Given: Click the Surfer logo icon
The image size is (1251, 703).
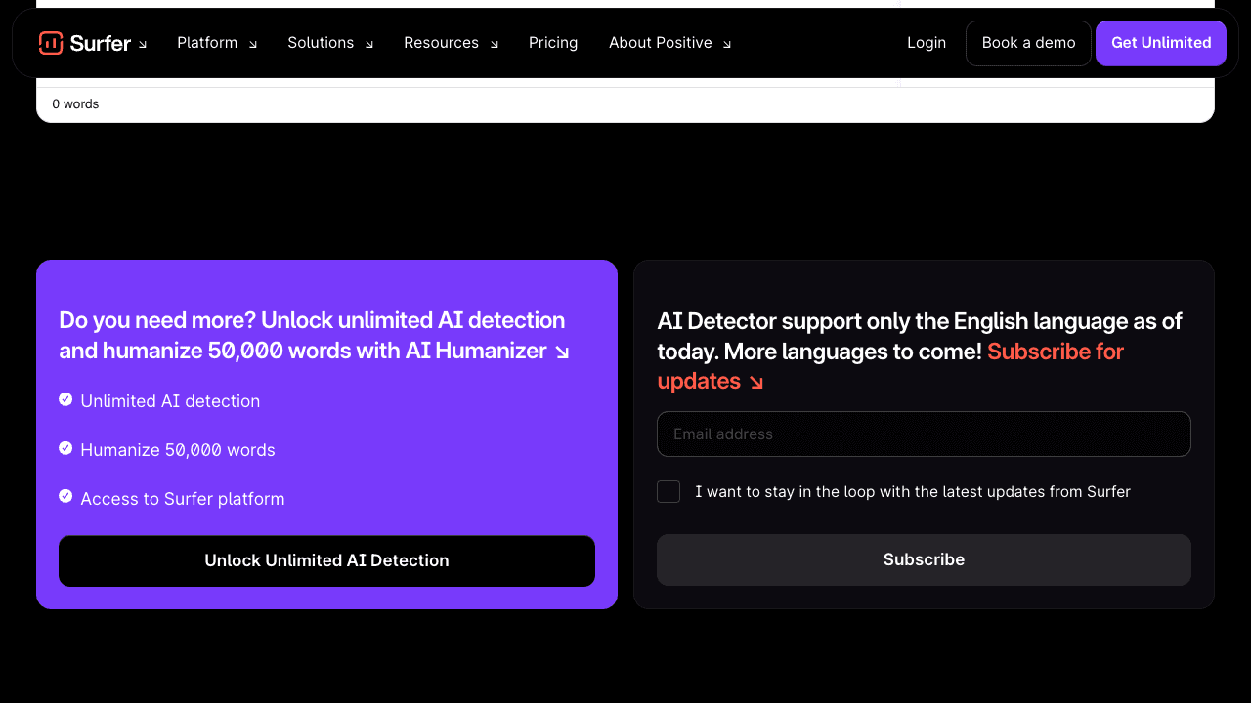Looking at the screenshot, I should (x=51, y=43).
